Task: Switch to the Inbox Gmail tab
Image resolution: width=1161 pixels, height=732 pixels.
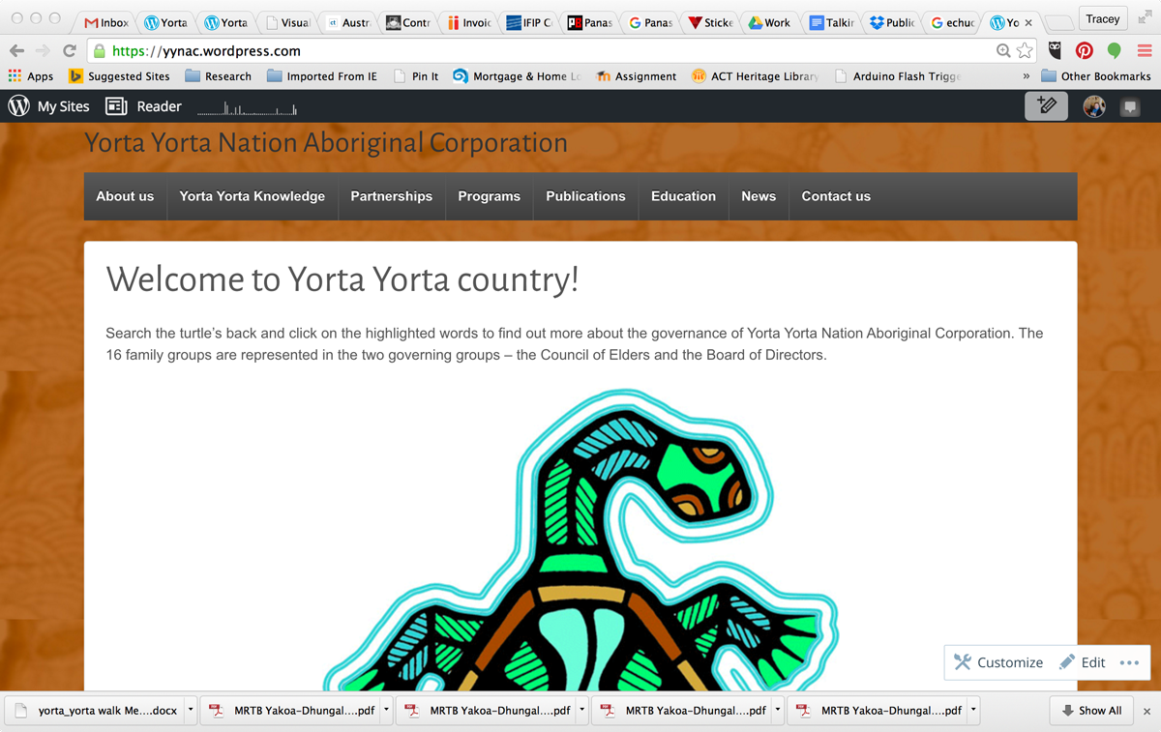Action: pyautogui.click(x=105, y=22)
